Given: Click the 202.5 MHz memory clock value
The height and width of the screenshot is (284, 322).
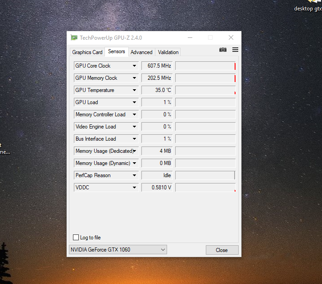Looking at the screenshot, I should 157,78.
